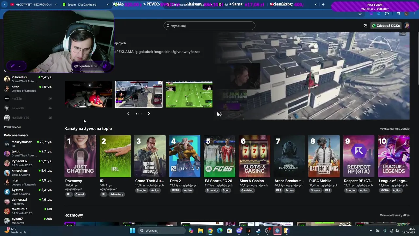Open Microsoft Store from the taskbar

[x=229, y=231]
